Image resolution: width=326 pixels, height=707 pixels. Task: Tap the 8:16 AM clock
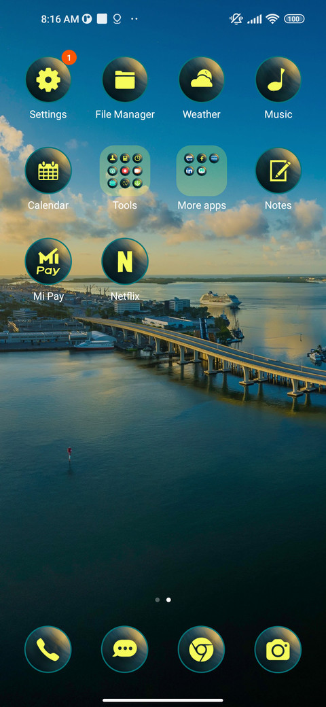60,19
